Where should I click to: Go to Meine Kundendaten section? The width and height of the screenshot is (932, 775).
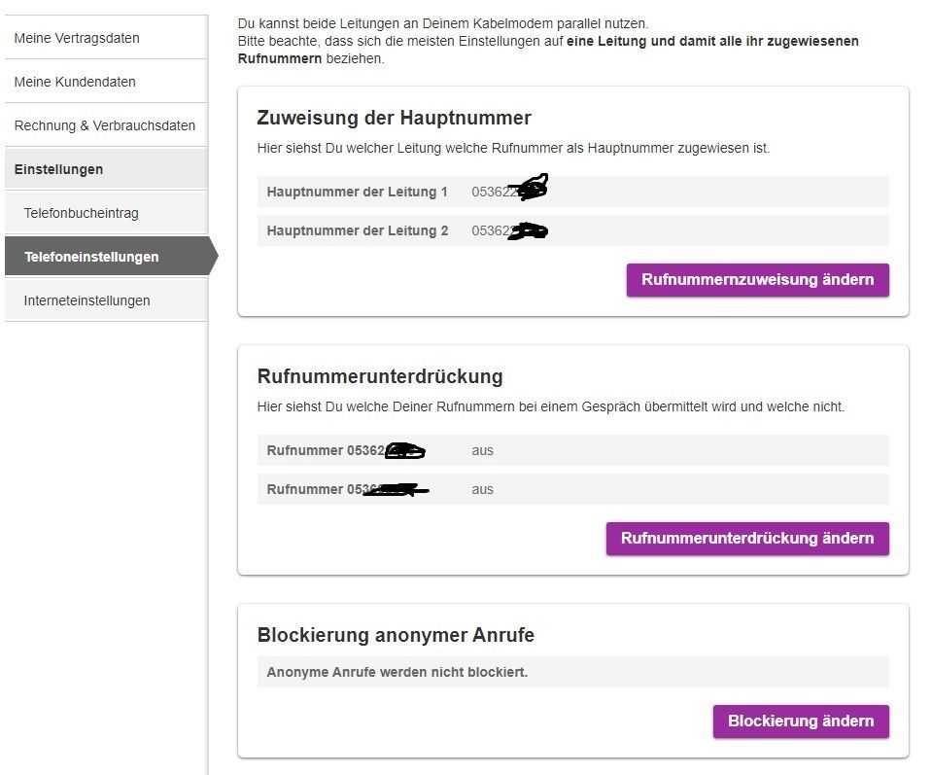coord(75,82)
